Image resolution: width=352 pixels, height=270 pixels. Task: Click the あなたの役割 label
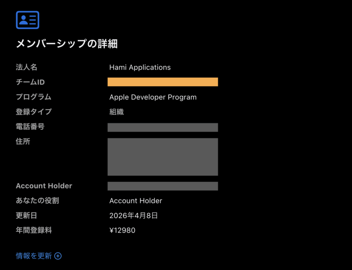(x=38, y=201)
